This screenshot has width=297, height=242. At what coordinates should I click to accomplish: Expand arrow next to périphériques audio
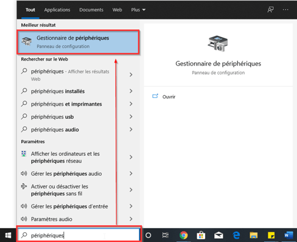131,129
